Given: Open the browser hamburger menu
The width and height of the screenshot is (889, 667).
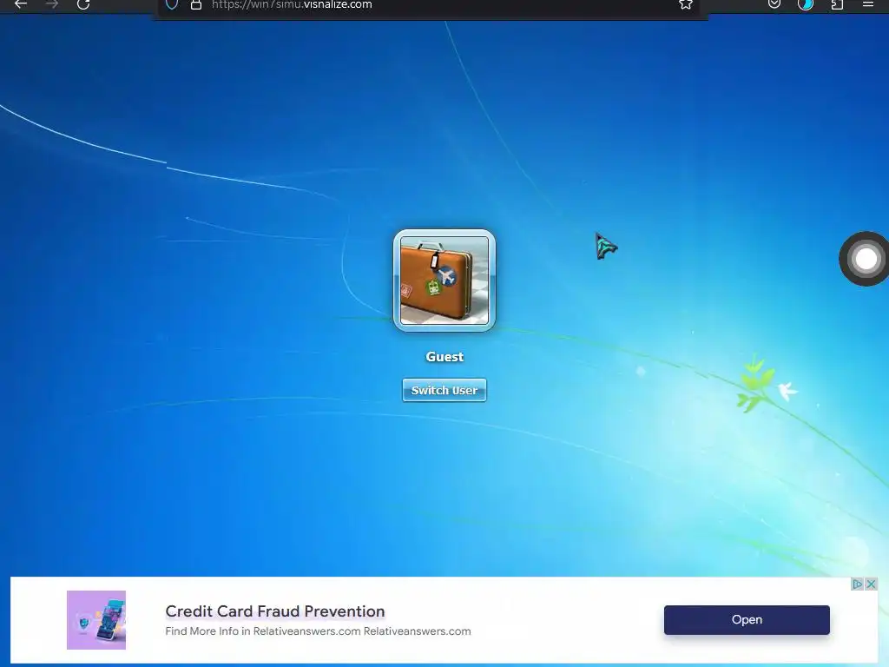Looking at the screenshot, I should pyautogui.click(x=867, y=4).
